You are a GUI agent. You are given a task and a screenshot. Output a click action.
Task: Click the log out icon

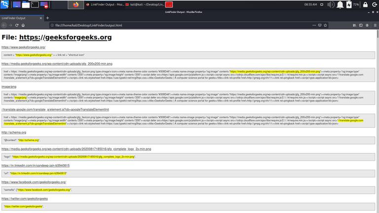click(x=375, y=4)
